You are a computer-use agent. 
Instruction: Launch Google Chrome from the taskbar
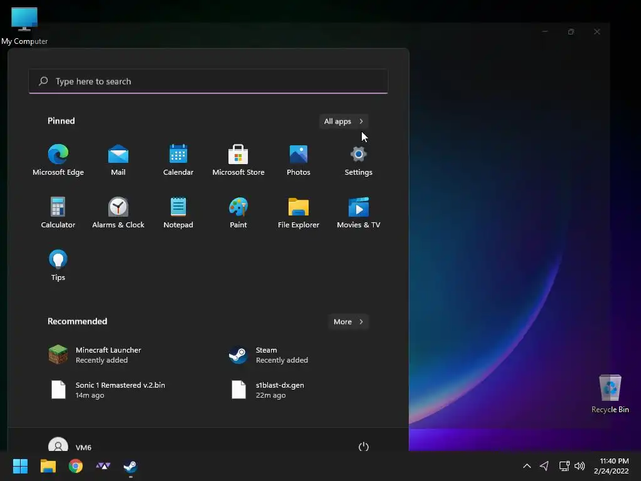[76, 466]
